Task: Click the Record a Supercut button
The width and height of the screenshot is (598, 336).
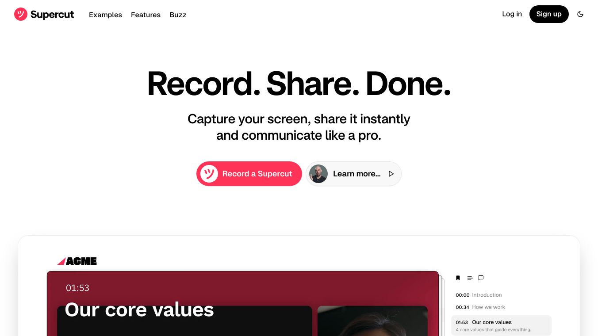Action: 249,174
